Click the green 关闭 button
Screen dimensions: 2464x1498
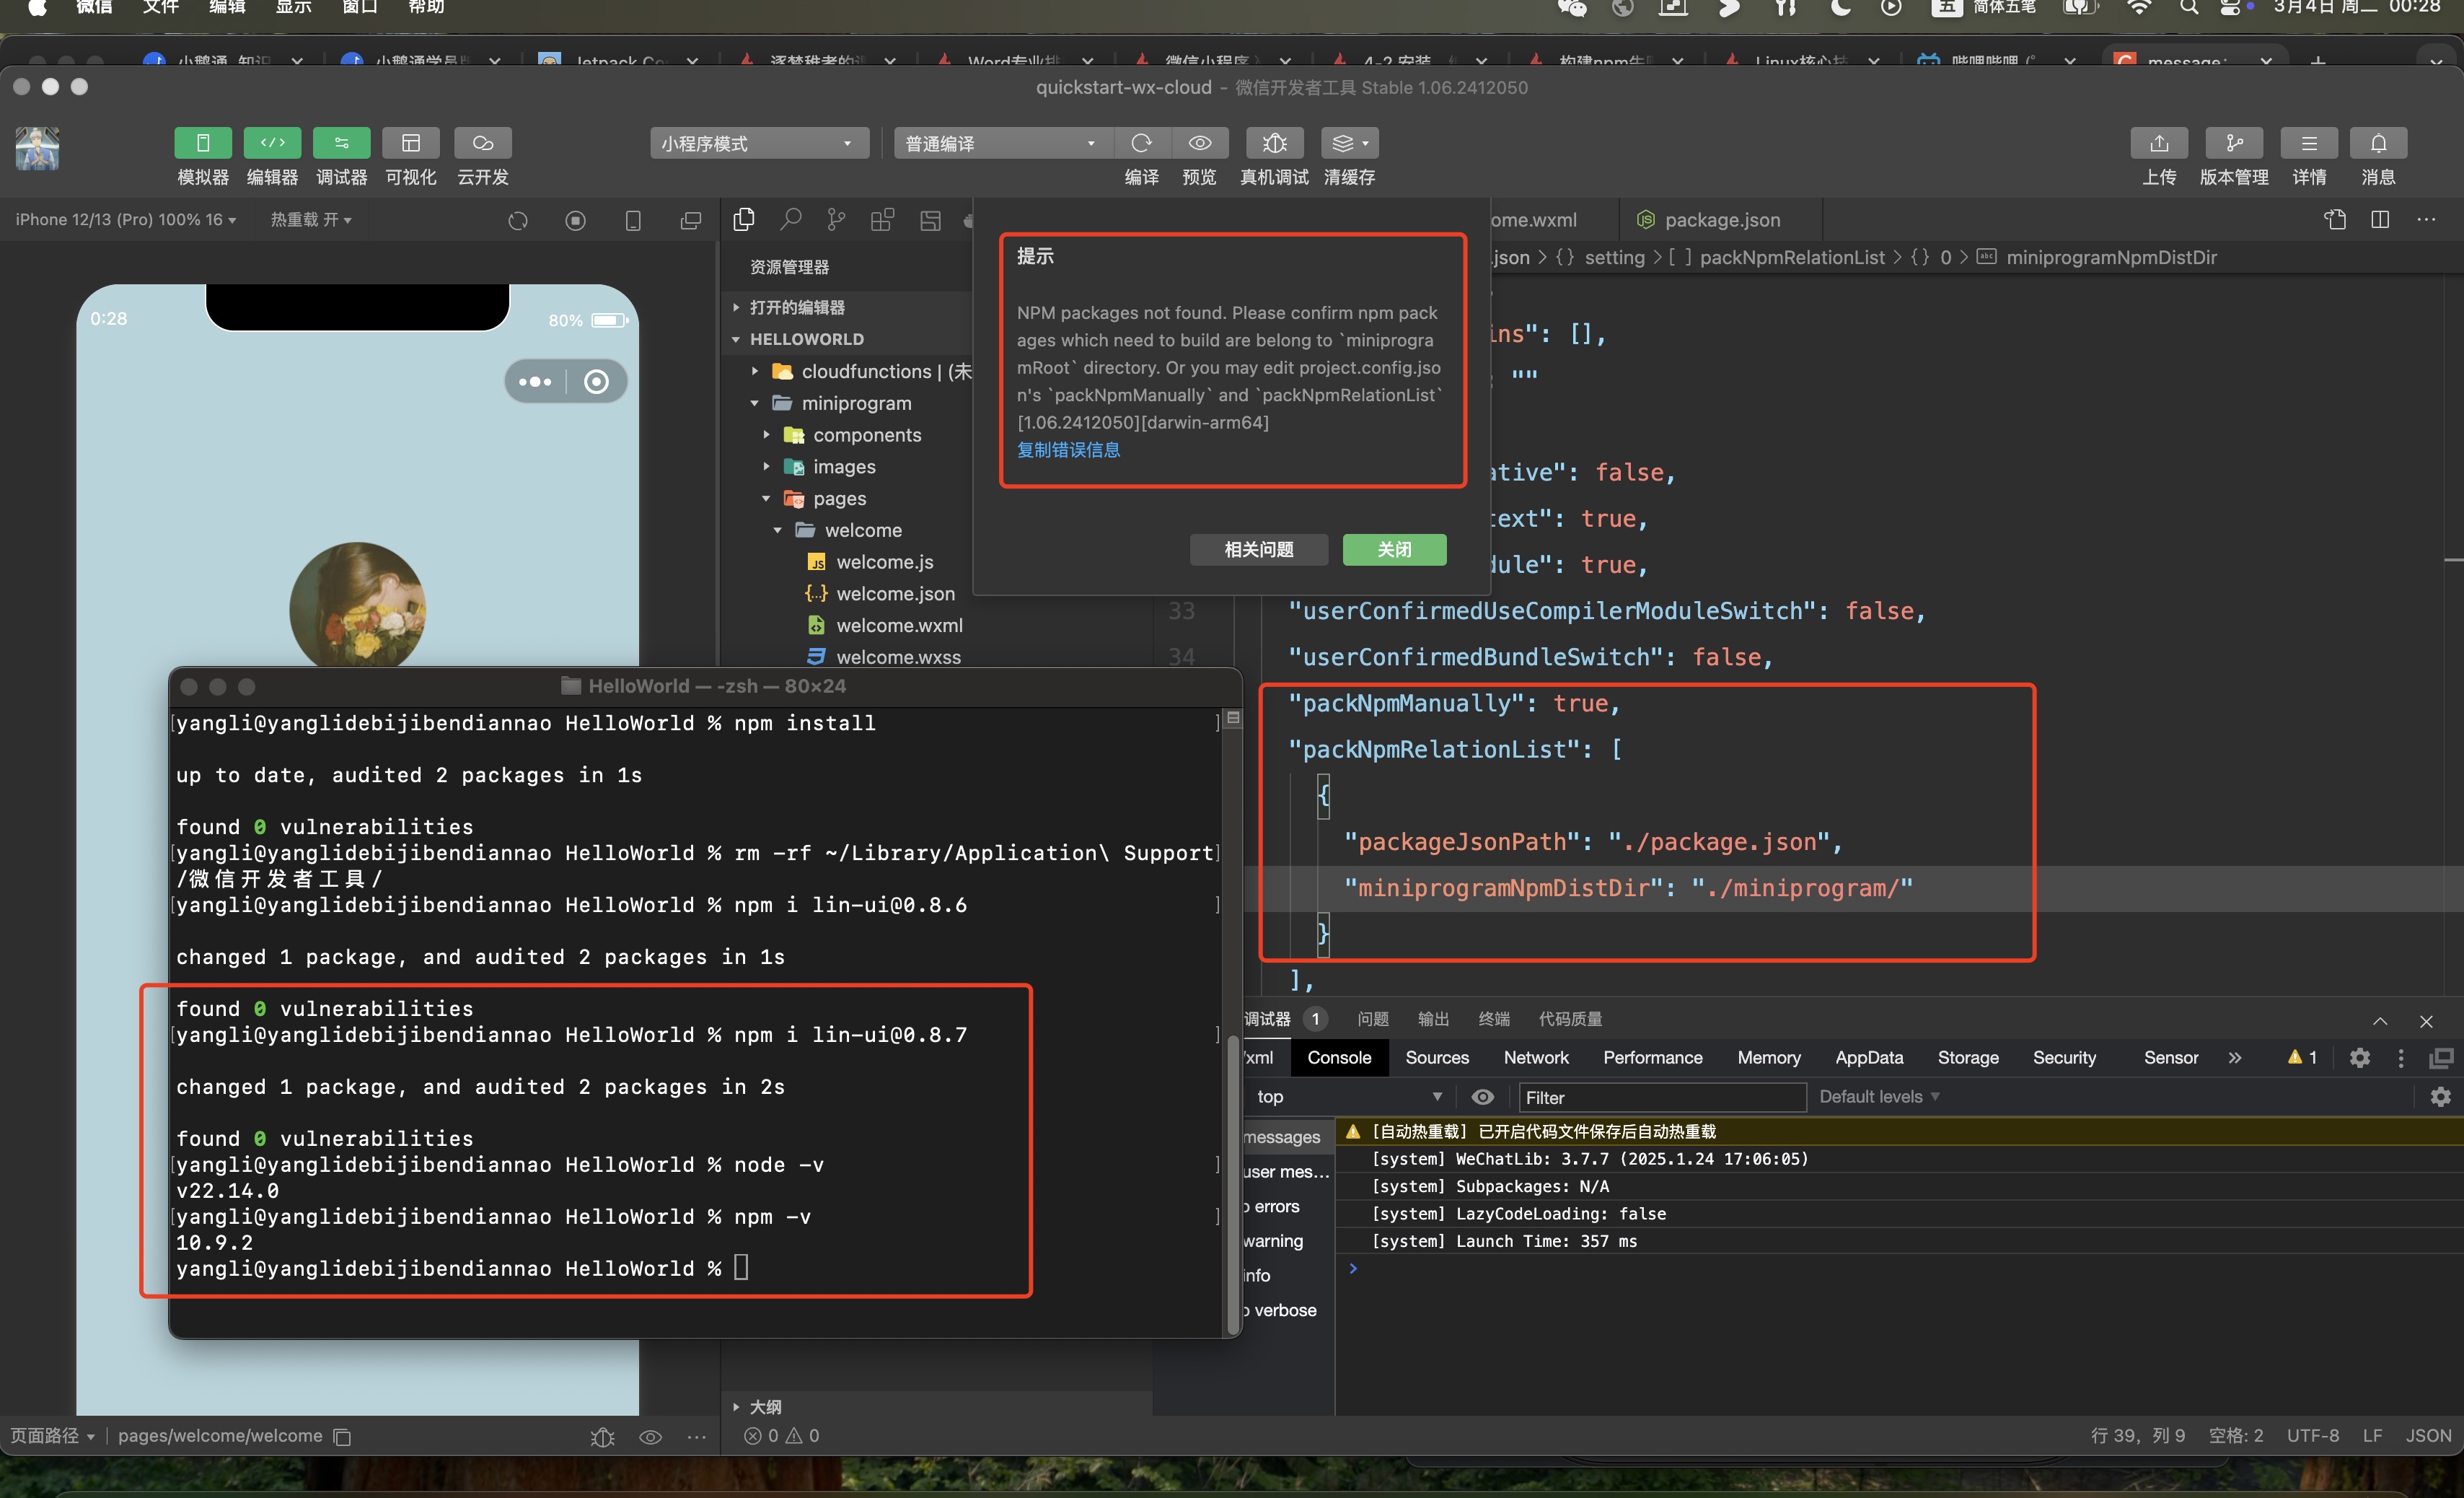(x=1394, y=549)
